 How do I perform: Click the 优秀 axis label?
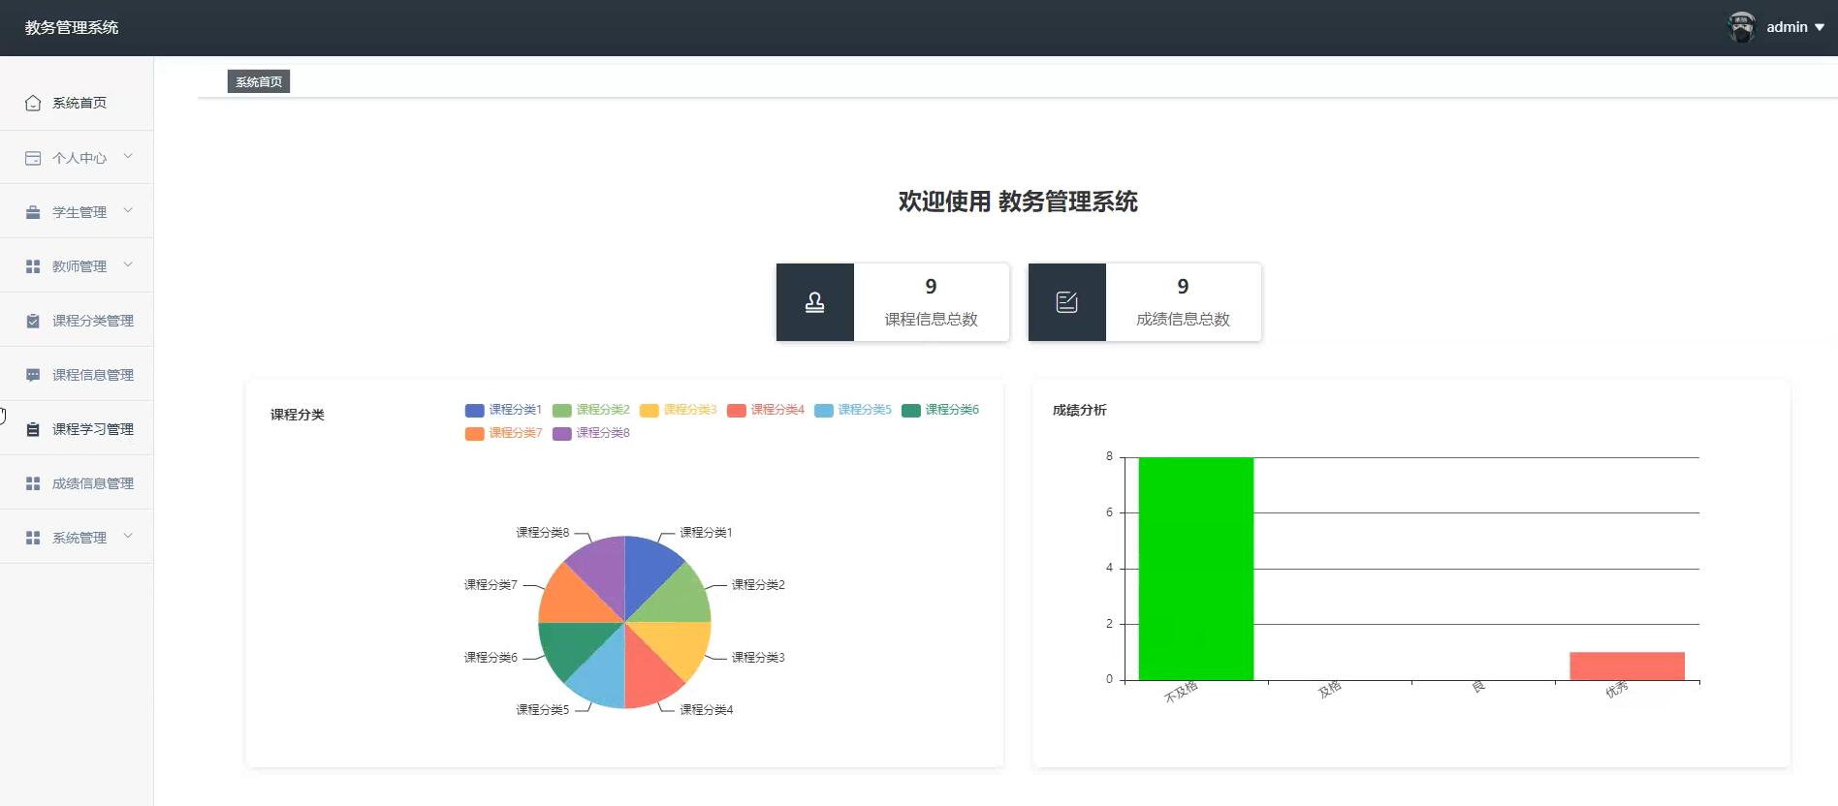click(1616, 690)
